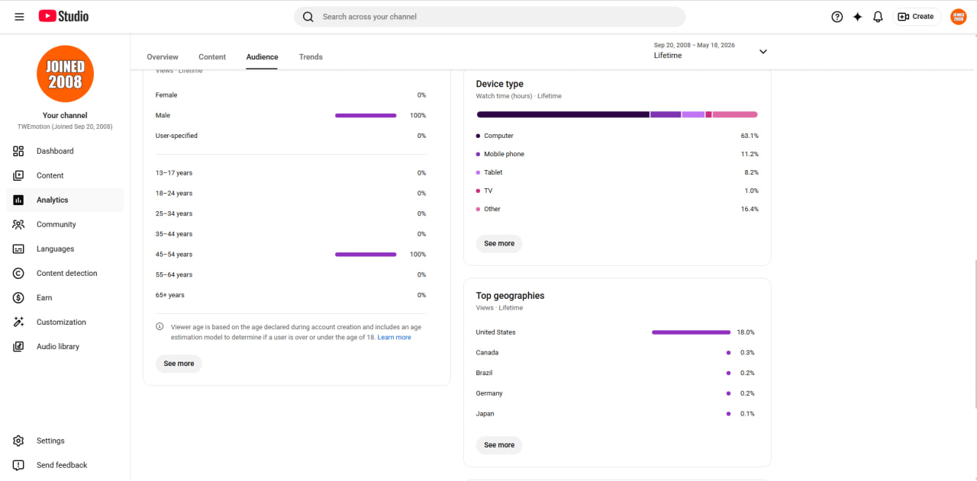Switch to the Trends tab
977x481 pixels.
(311, 57)
